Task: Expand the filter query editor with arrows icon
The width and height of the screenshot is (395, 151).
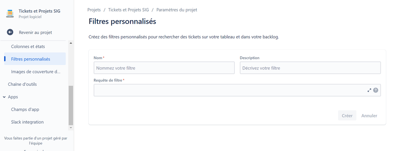Action: pyautogui.click(x=369, y=90)
